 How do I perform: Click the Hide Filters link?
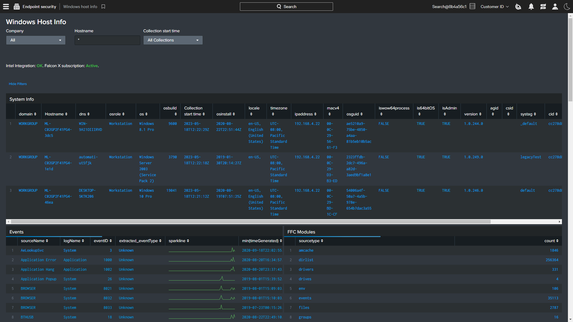[18, 84]
